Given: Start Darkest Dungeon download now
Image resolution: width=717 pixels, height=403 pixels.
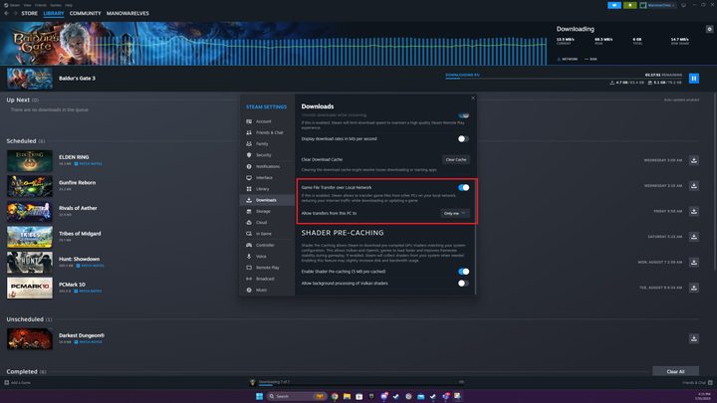Looking at the screenshot, I should [x=694, y=338].
